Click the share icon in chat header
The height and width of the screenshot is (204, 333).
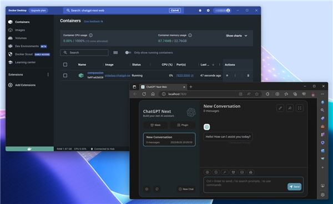pyautogui.click(x=290, y=108)
